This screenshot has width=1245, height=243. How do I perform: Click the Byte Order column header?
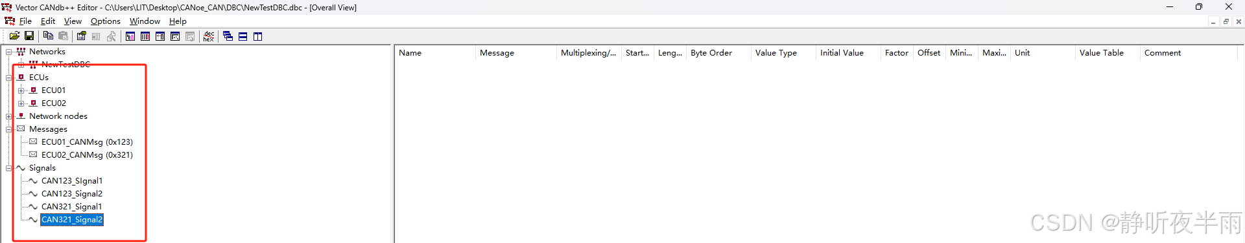[718, 53]
